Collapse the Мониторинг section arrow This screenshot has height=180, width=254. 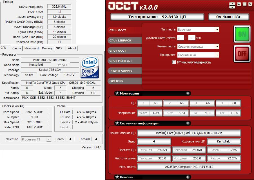click(x=188, y=93)
